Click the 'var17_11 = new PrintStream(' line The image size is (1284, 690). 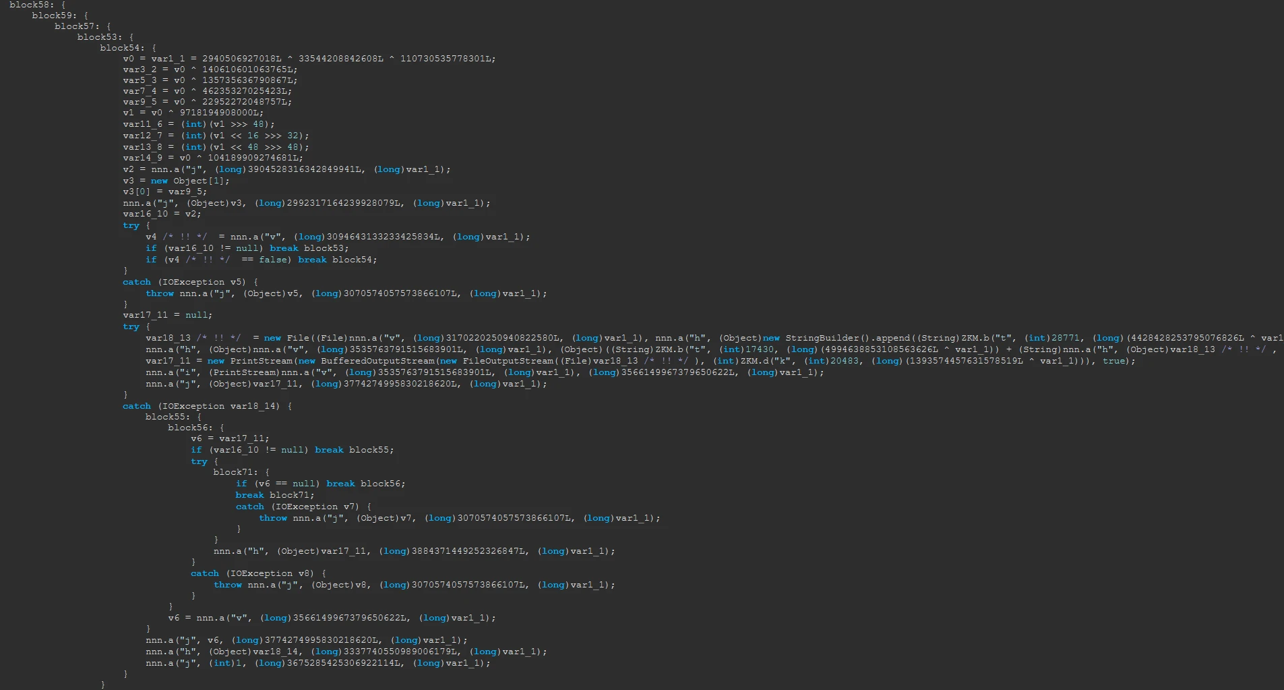(640, 361)
